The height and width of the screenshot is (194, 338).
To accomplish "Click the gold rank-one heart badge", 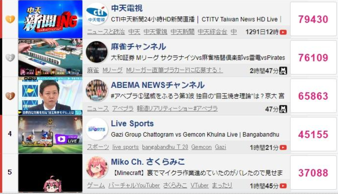I will click(x=10, y=19).
